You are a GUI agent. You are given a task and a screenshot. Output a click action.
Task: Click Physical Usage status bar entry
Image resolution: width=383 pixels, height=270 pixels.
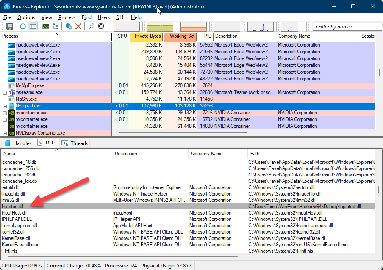pyautogui.click(x=167, y=266)
